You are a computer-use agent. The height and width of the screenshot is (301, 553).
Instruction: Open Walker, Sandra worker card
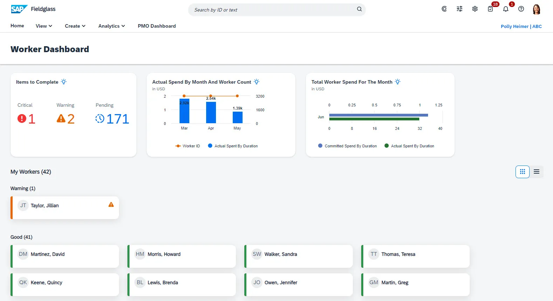tap(299, 256)
